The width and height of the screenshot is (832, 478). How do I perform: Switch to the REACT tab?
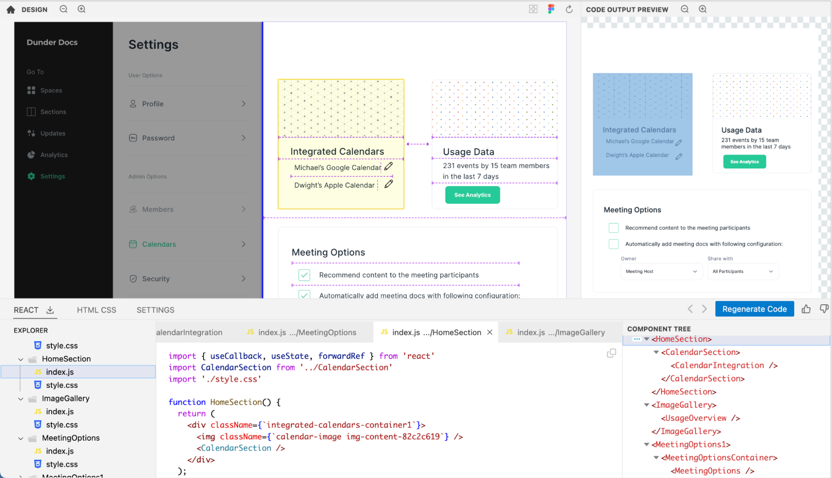click(26, 310)
